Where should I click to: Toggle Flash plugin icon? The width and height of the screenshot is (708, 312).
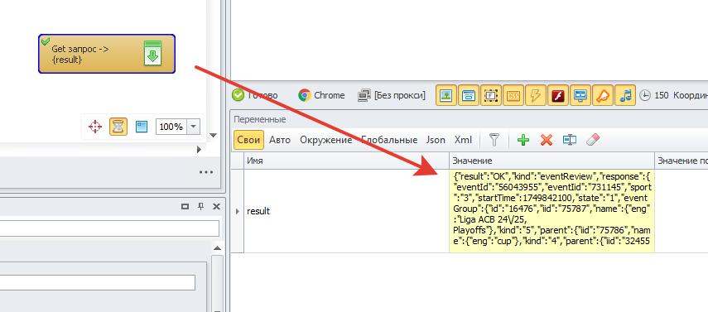tap(557, 95)
